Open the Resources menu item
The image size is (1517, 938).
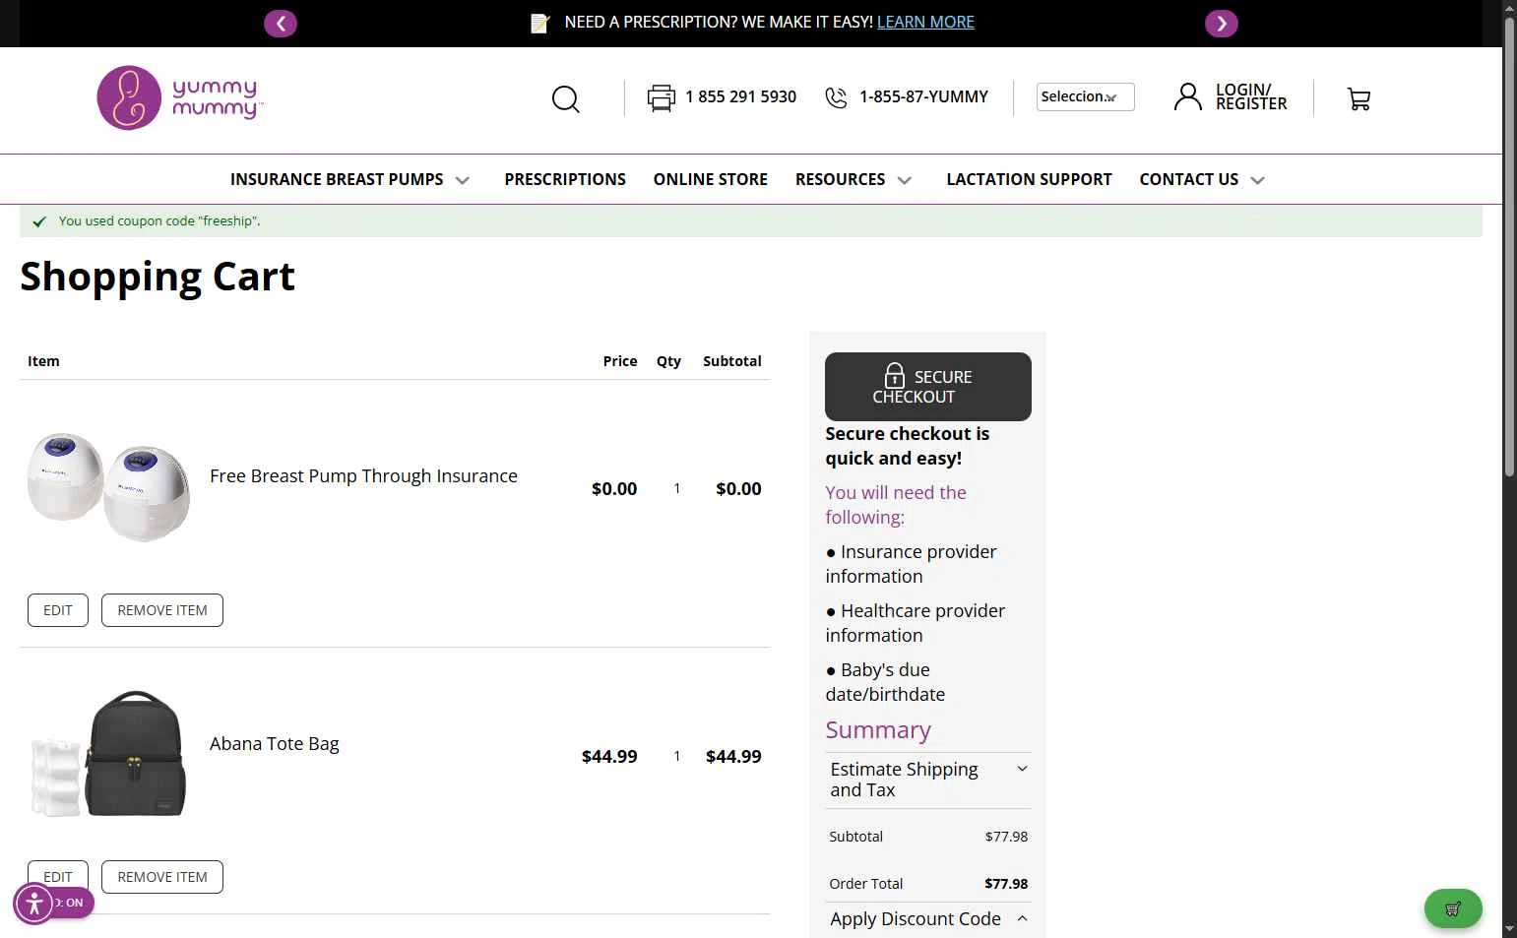[840, 179]
